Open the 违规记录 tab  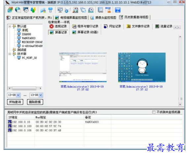pos(58,26)
